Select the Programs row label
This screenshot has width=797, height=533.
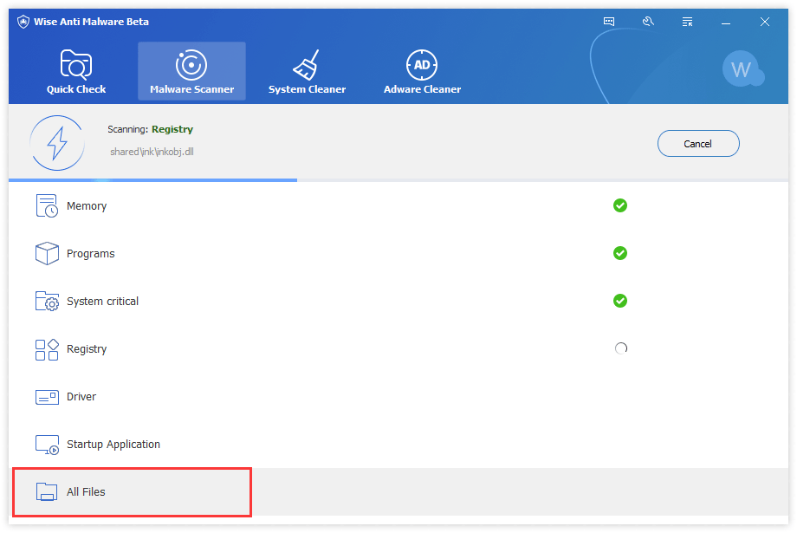click(90, 254)
